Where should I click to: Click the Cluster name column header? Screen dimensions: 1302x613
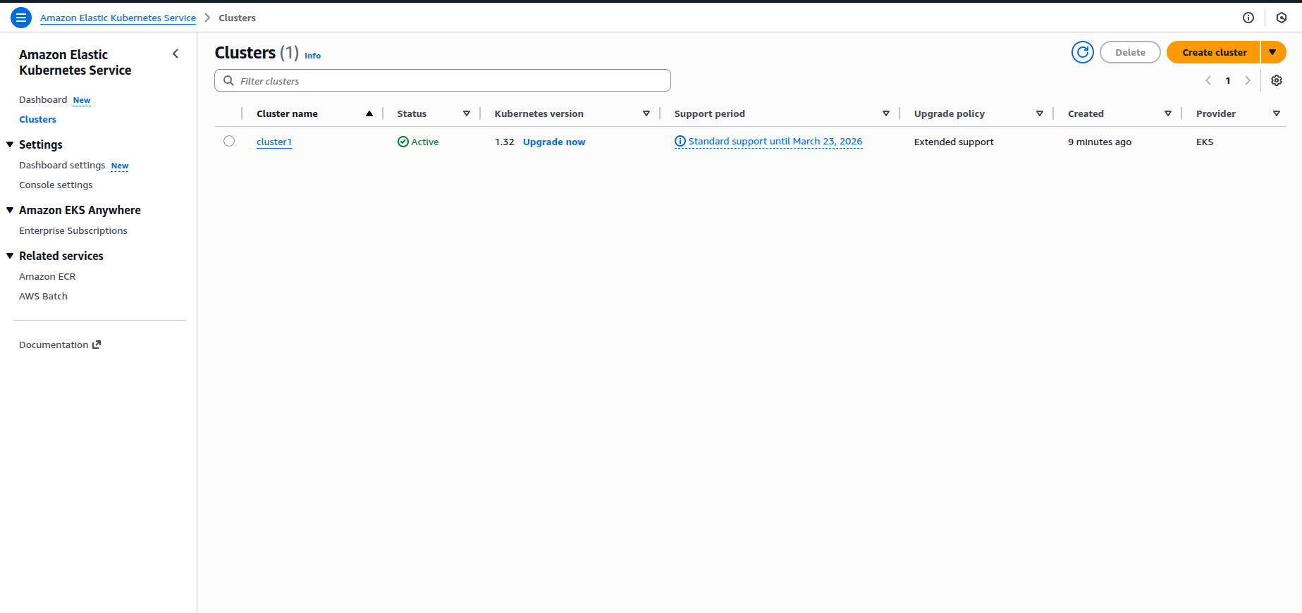click(287, 113)
